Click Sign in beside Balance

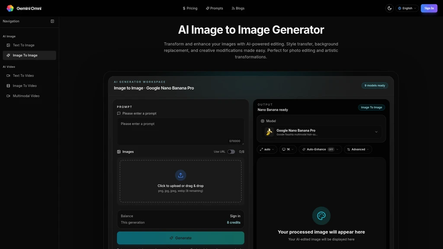coord(235,216)
